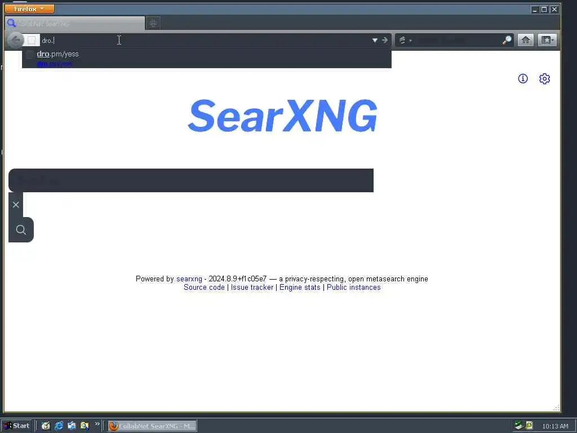
Task: Go to the Firefox home page
Action: (x=526, y=40)
